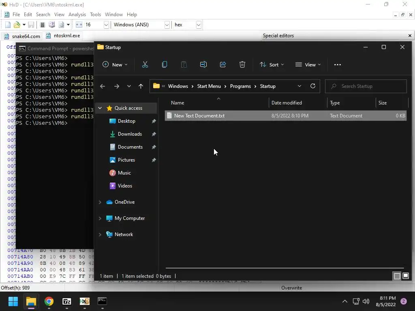The height and width of the screenshot is (311, 415).
Task: Click the Cut icon in Explorer toolbar
Action: [145, 64]
